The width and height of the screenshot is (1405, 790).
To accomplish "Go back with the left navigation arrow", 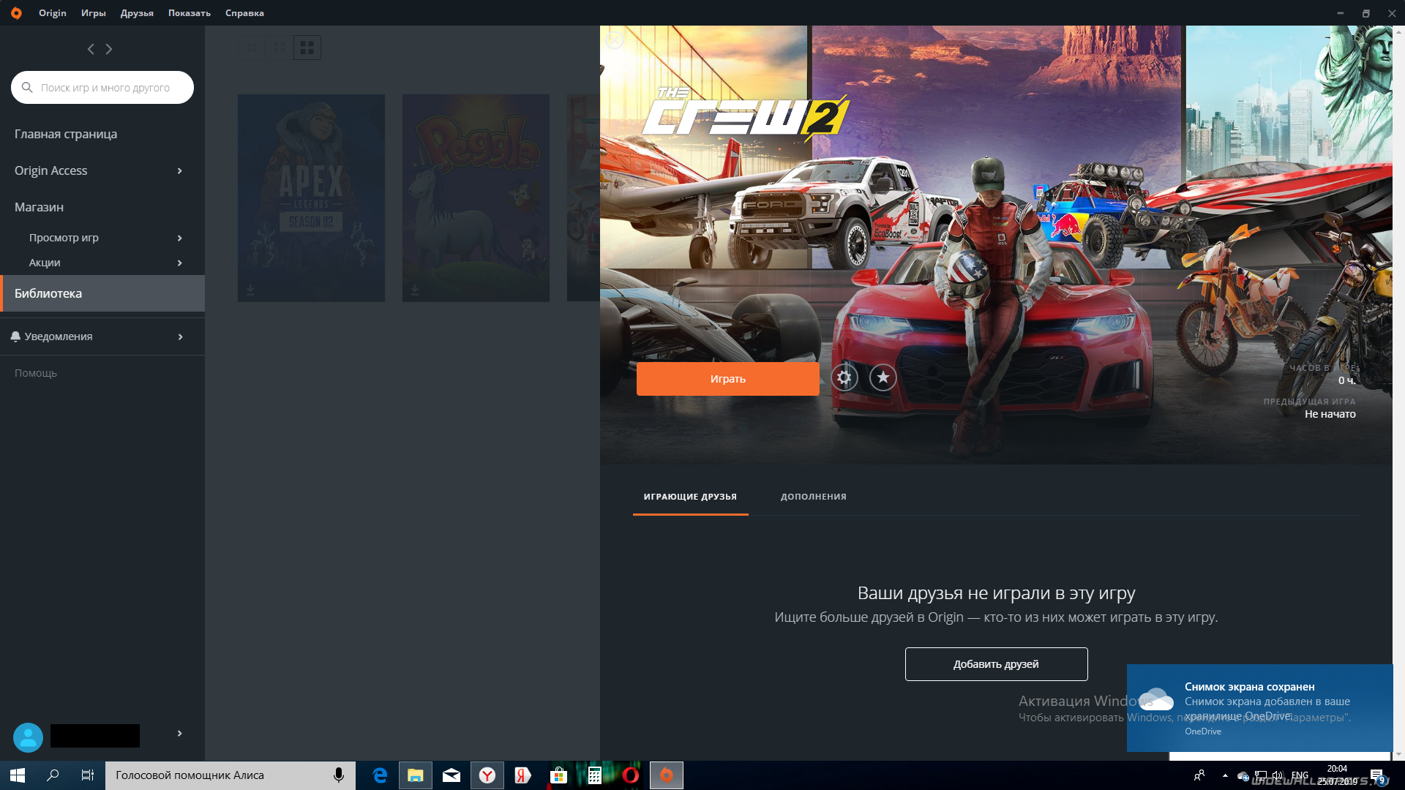I will [x=91, y=49].
